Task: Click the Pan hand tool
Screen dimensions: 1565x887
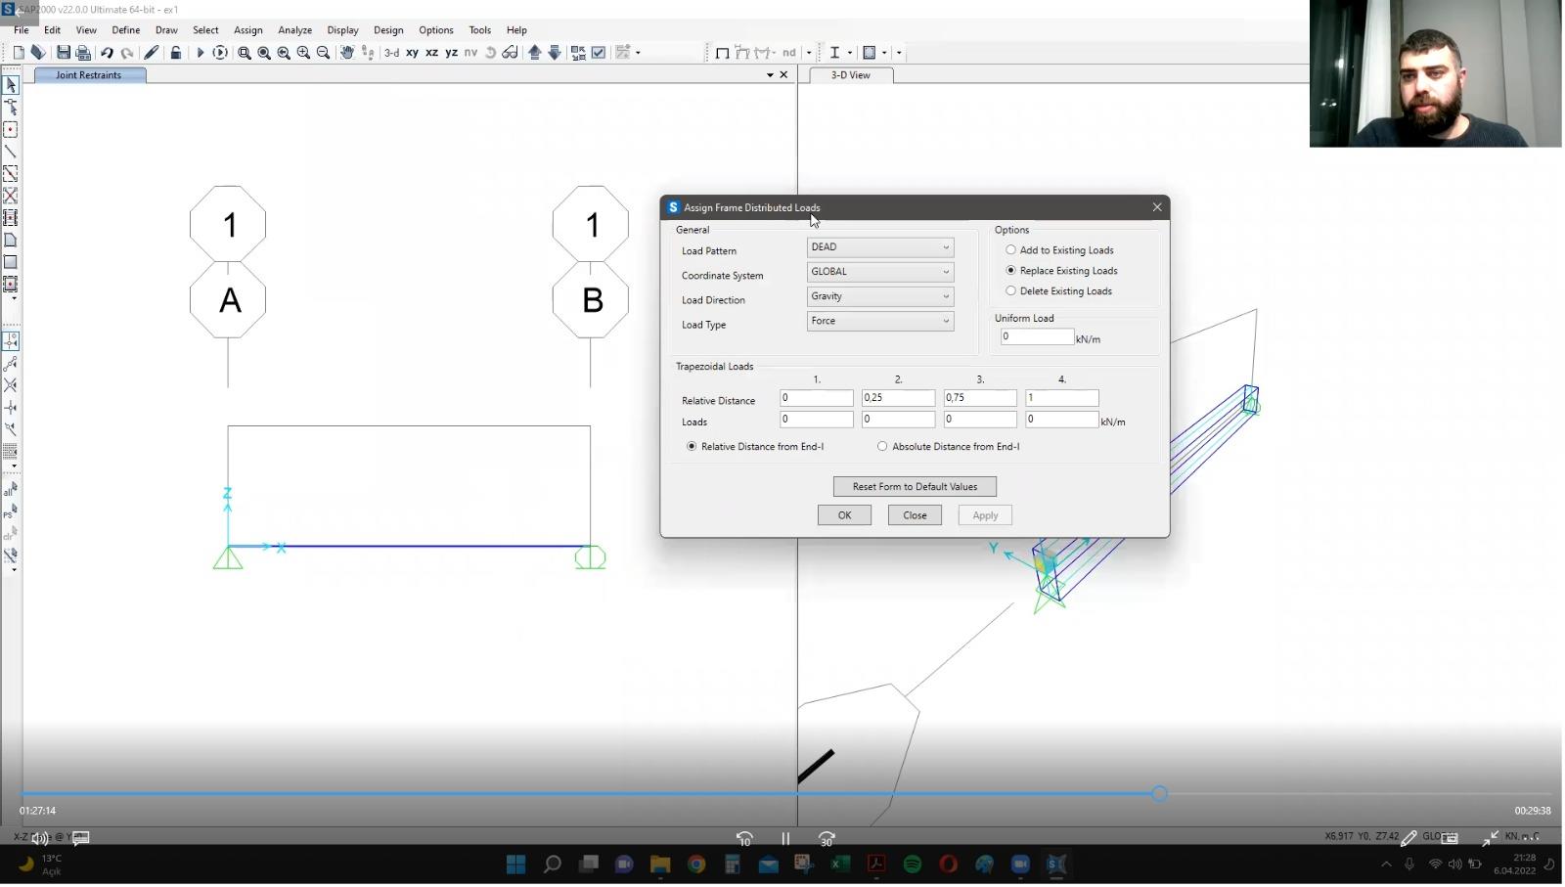Action: [347, 53]
